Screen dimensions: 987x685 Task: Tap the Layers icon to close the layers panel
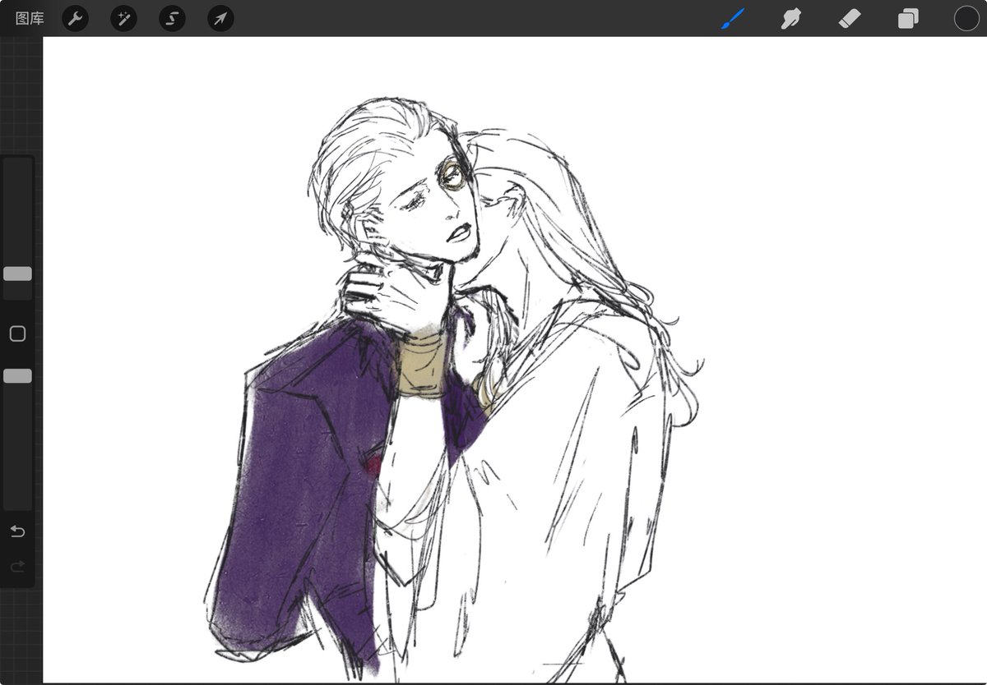(x=908, y=18)
